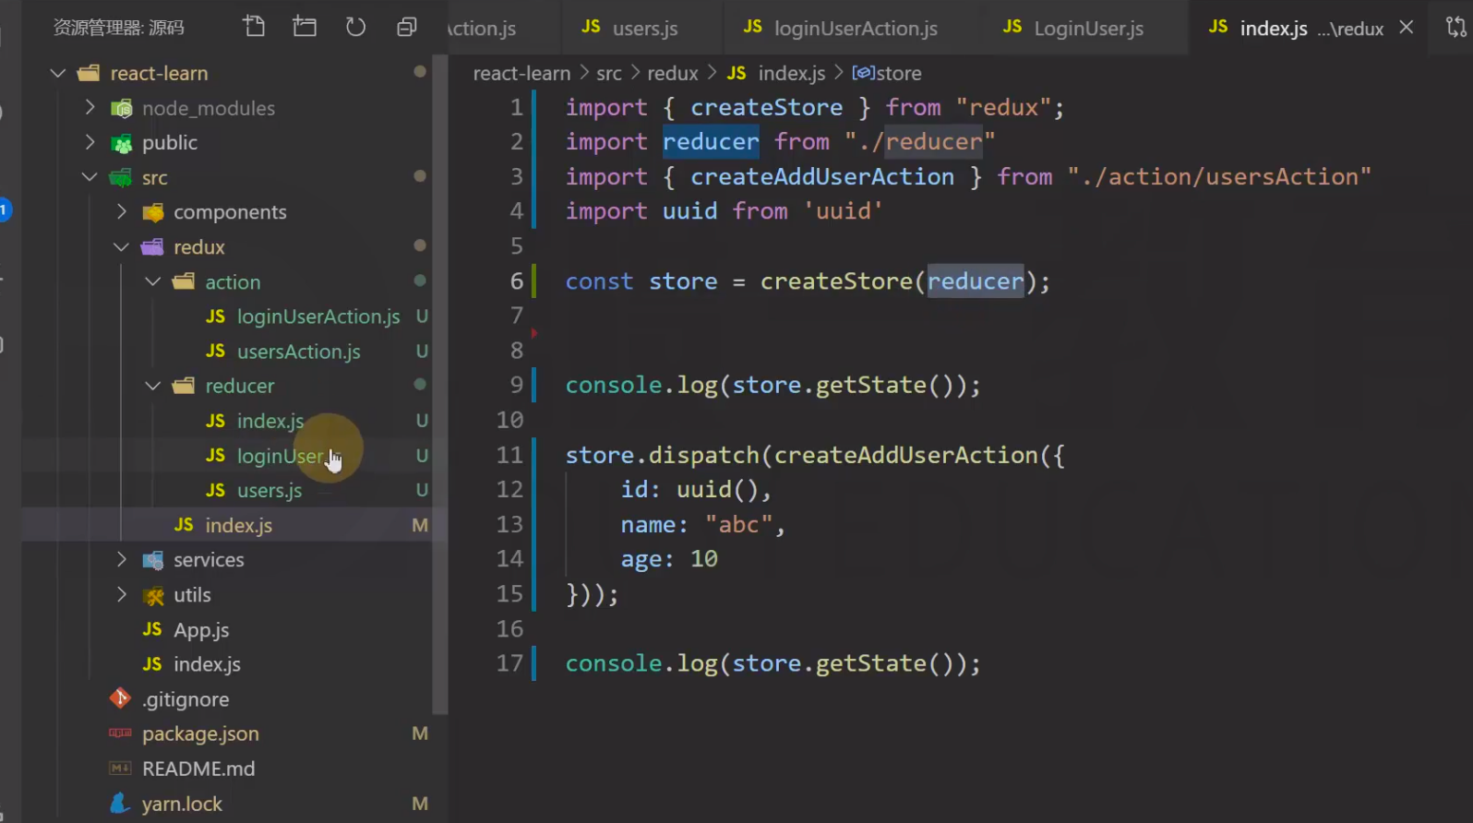Click the name: "abc" property line

pos(702,525)
